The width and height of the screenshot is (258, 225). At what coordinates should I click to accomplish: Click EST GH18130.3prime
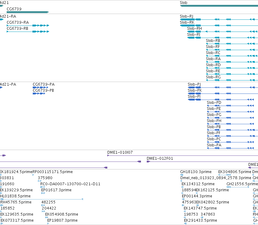[196, 172]
